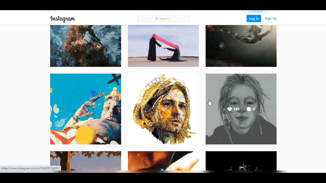Open the pink fabric performance photo post

tap(163, 46)
